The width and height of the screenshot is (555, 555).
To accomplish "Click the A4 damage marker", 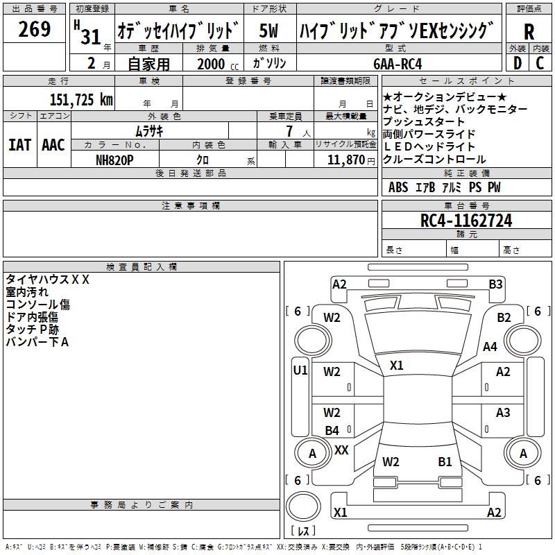I will click(490, 346).
